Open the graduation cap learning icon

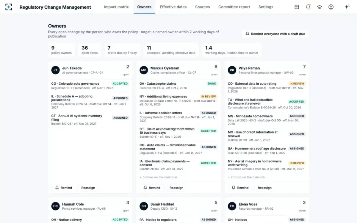point(320,7)
